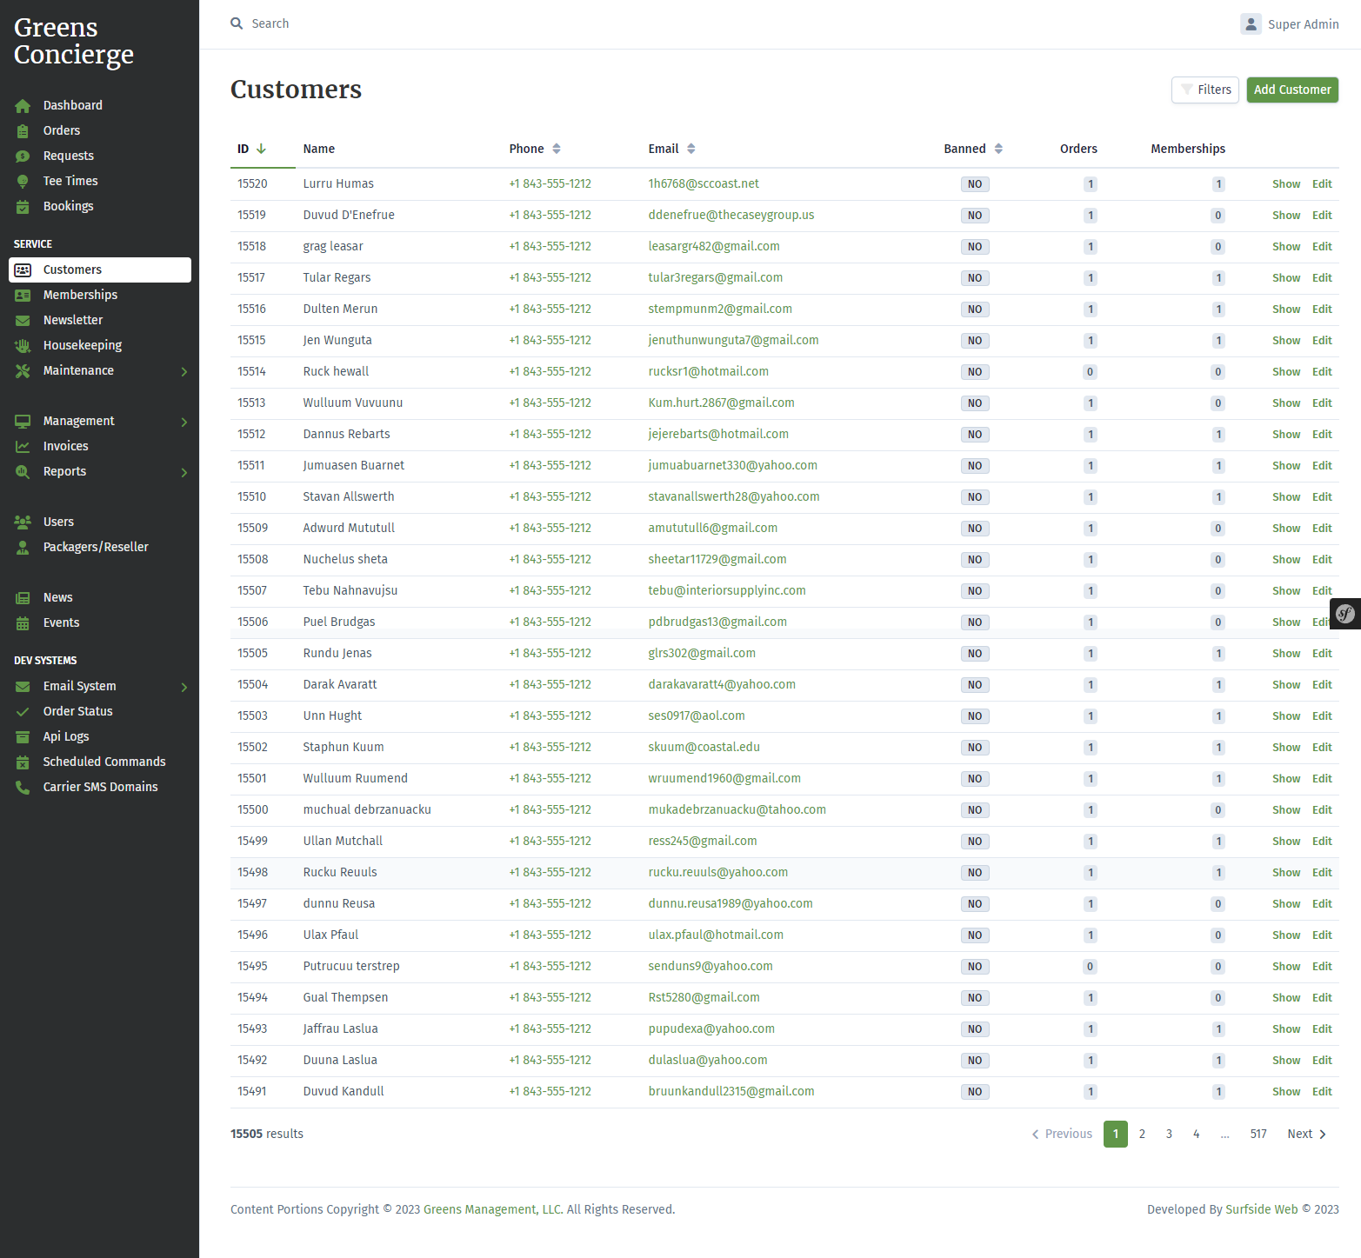Click the search magnifier icon
Screen dimensions: 1361x1258
237,23
